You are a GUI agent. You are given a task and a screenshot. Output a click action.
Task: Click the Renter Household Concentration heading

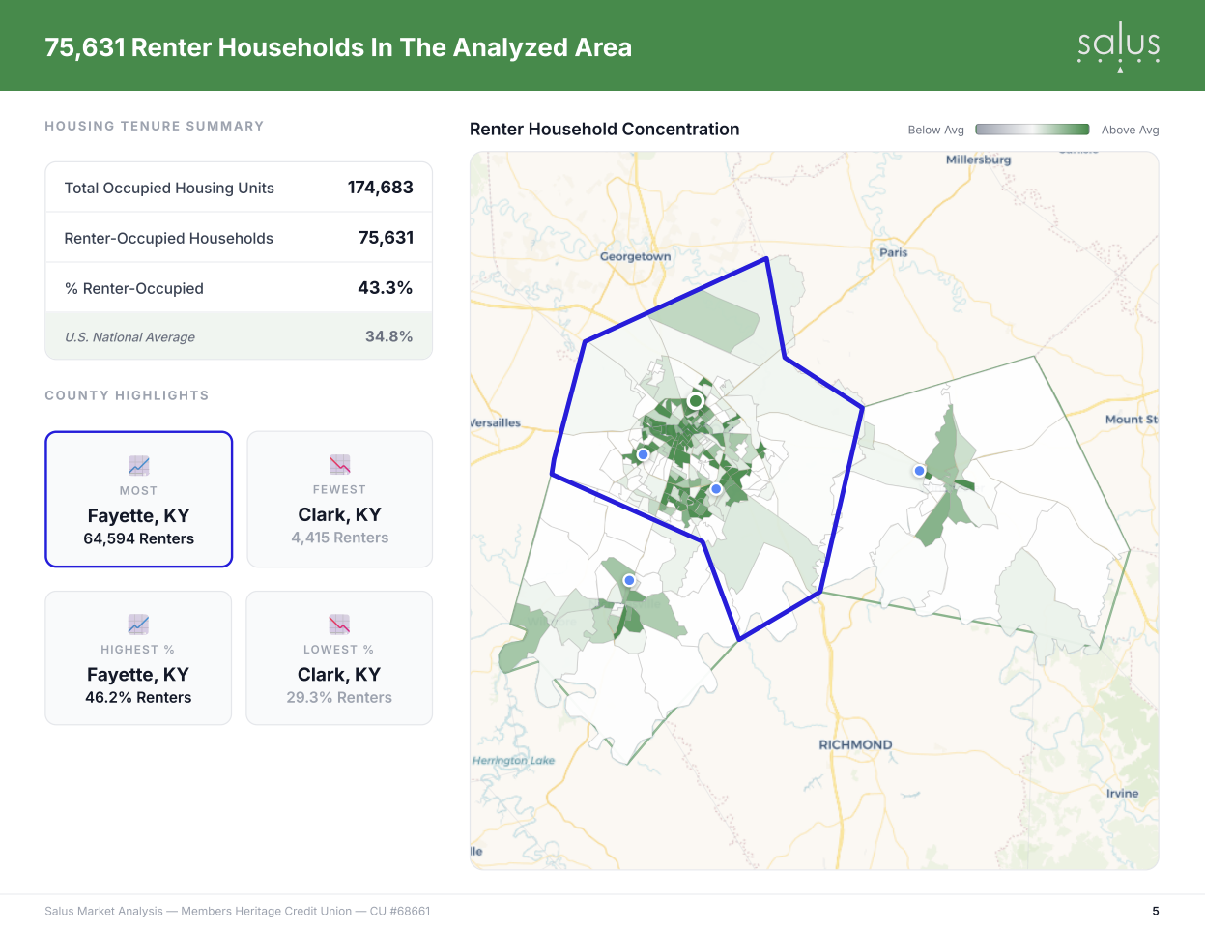(x=605, y=130)
